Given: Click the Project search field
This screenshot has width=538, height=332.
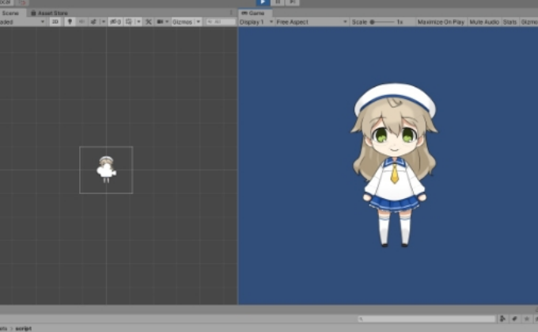Looking at the screenshot, I should [426, 319].
